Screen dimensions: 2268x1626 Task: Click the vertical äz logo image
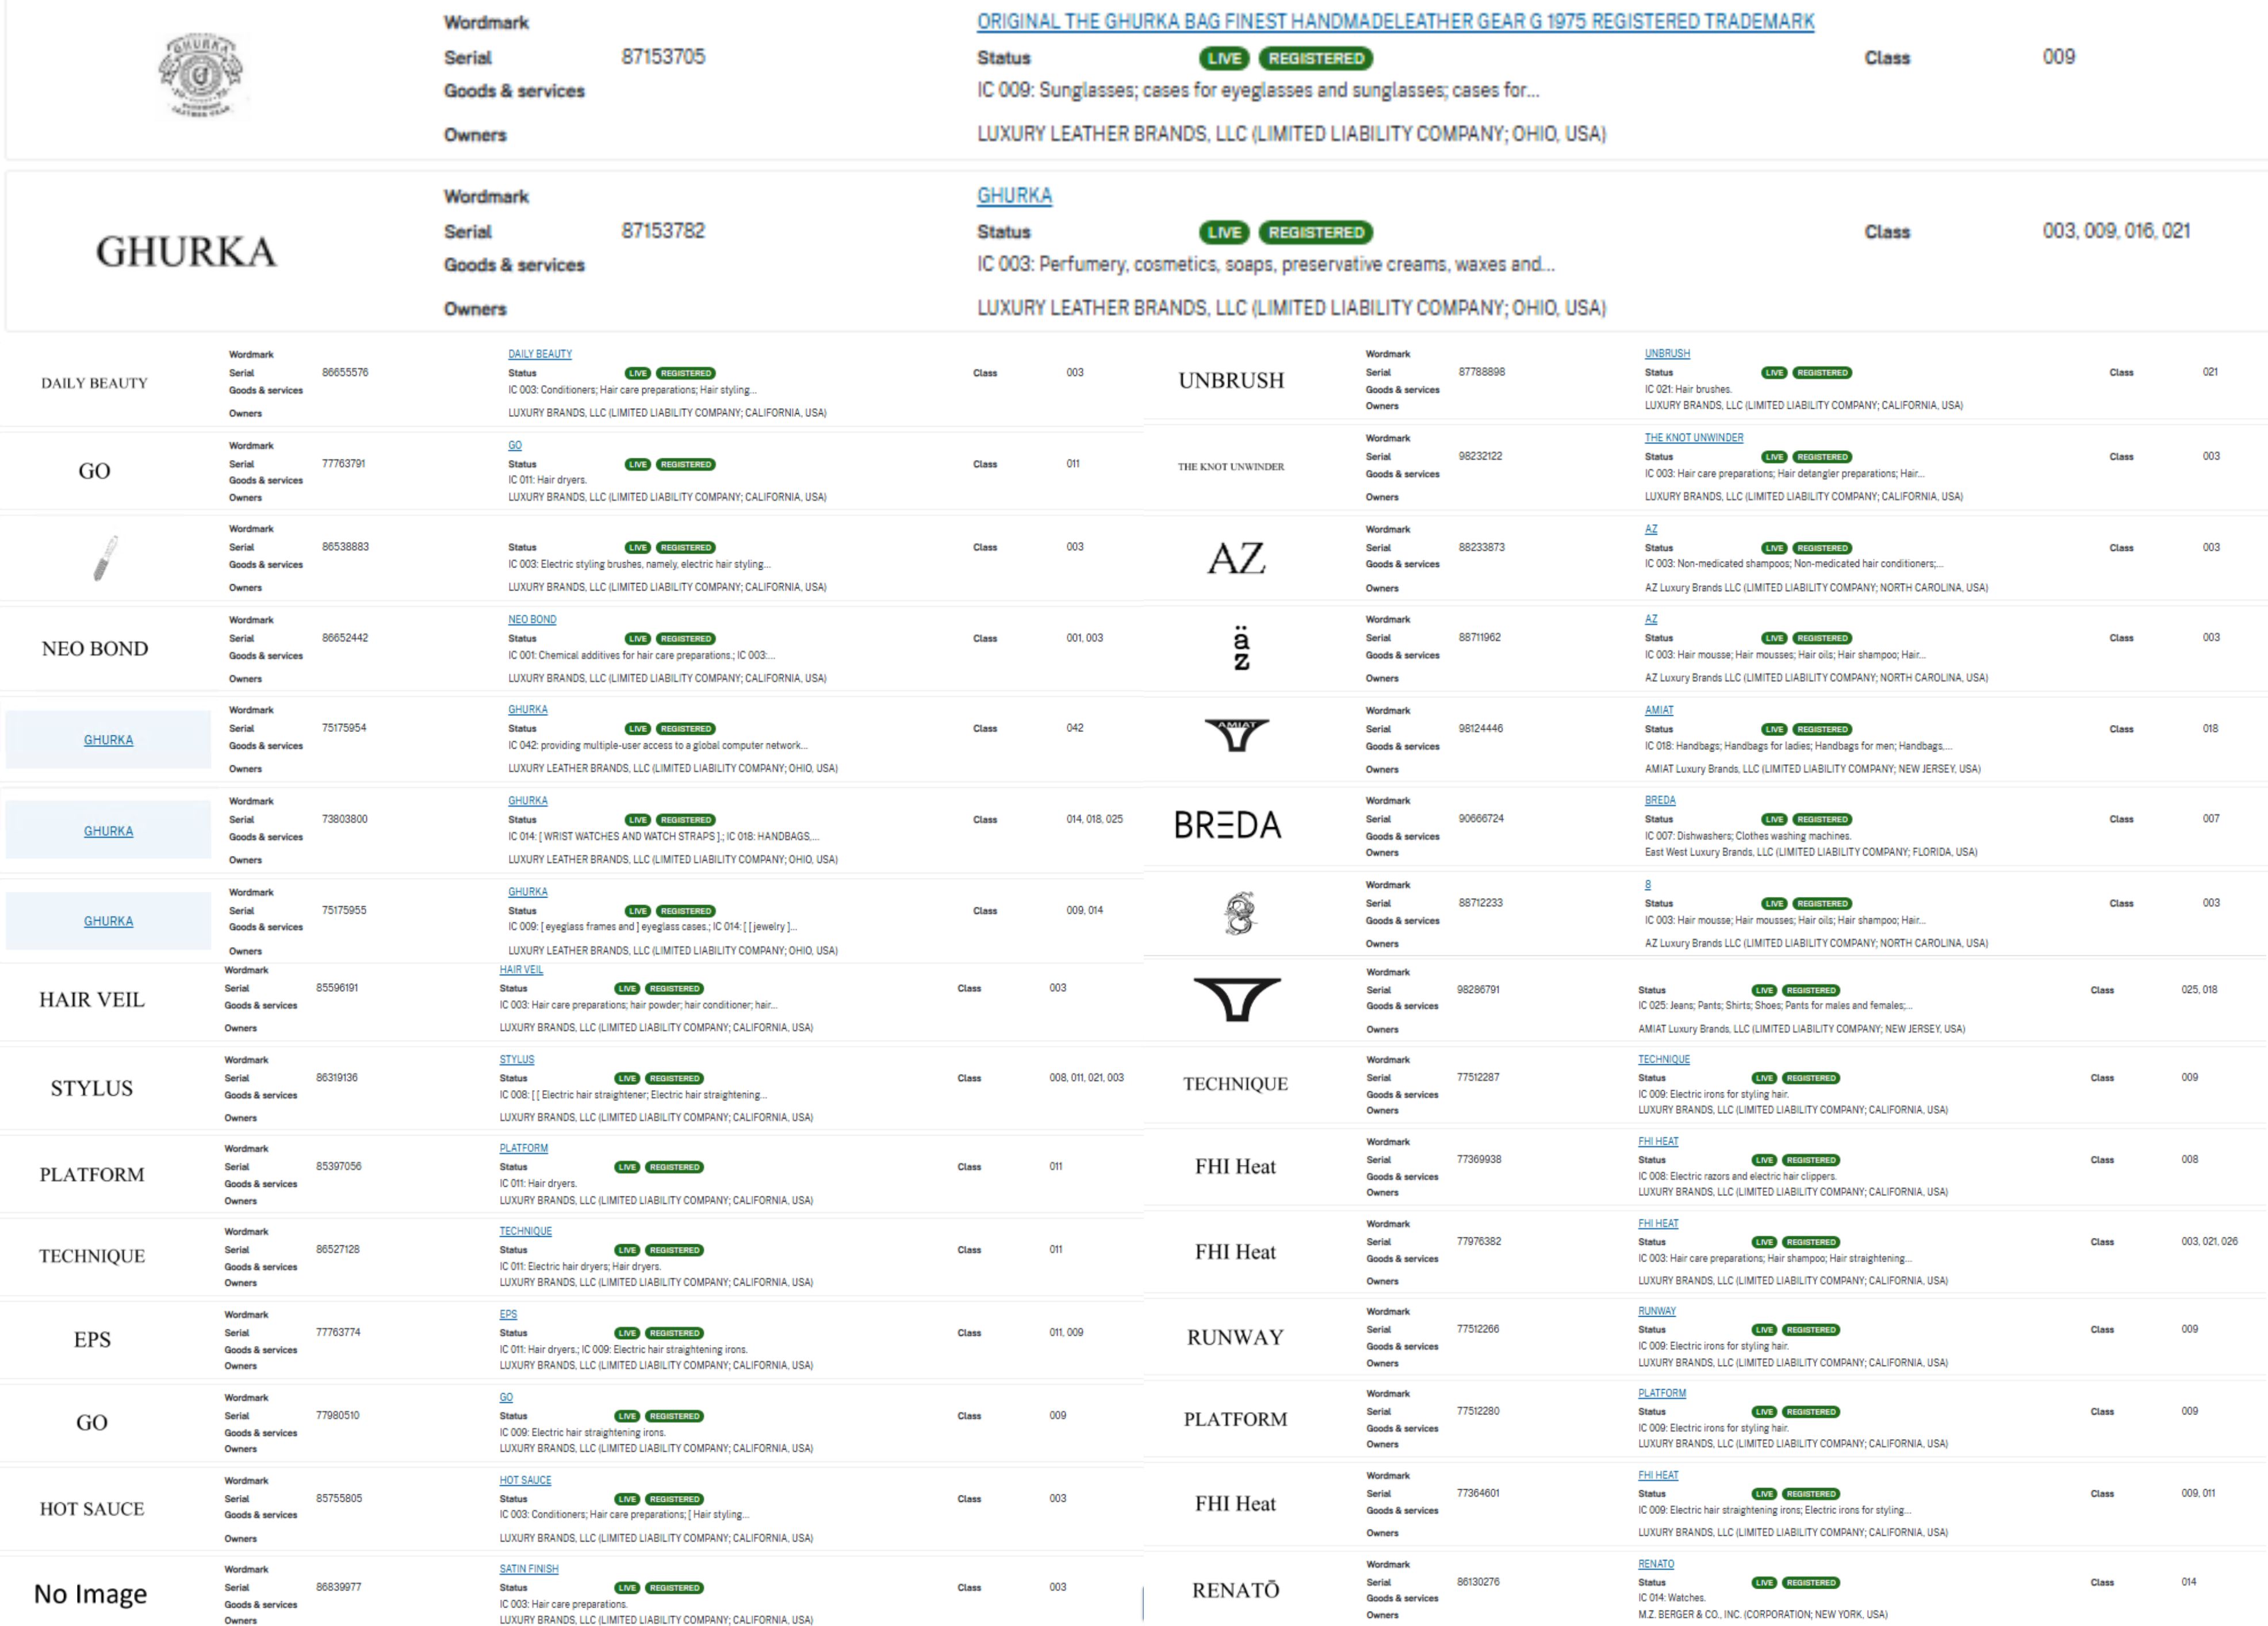[1241, 648]
